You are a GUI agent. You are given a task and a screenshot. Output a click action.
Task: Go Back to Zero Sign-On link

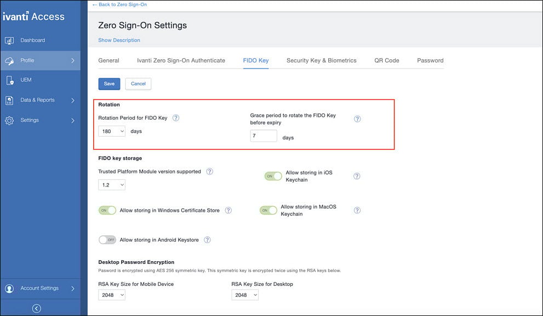pyautogui.click(x=120, y=4)
